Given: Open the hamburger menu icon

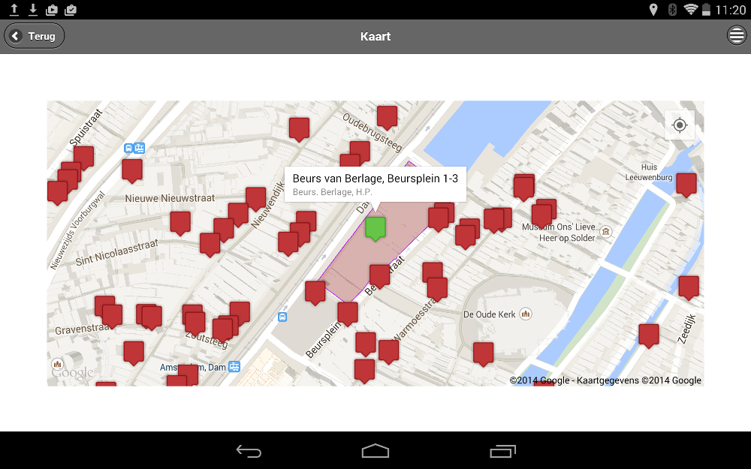Looking at the screenshot, I should (737, 35).
